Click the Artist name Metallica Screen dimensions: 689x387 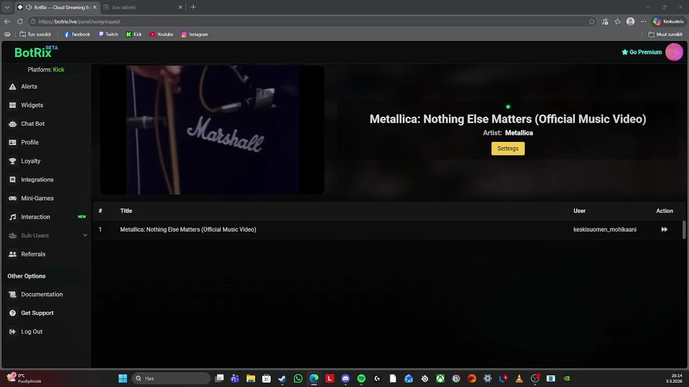(519, 133)
